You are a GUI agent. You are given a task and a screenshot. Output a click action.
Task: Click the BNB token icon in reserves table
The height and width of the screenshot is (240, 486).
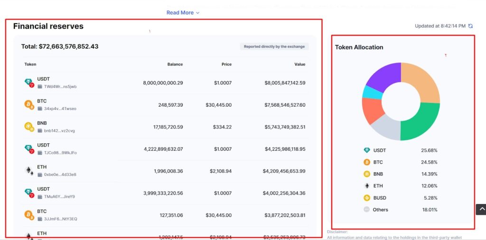coord(29,127)
